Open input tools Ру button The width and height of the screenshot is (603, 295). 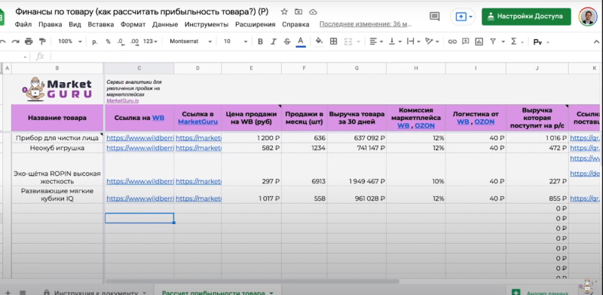[537, 42]
